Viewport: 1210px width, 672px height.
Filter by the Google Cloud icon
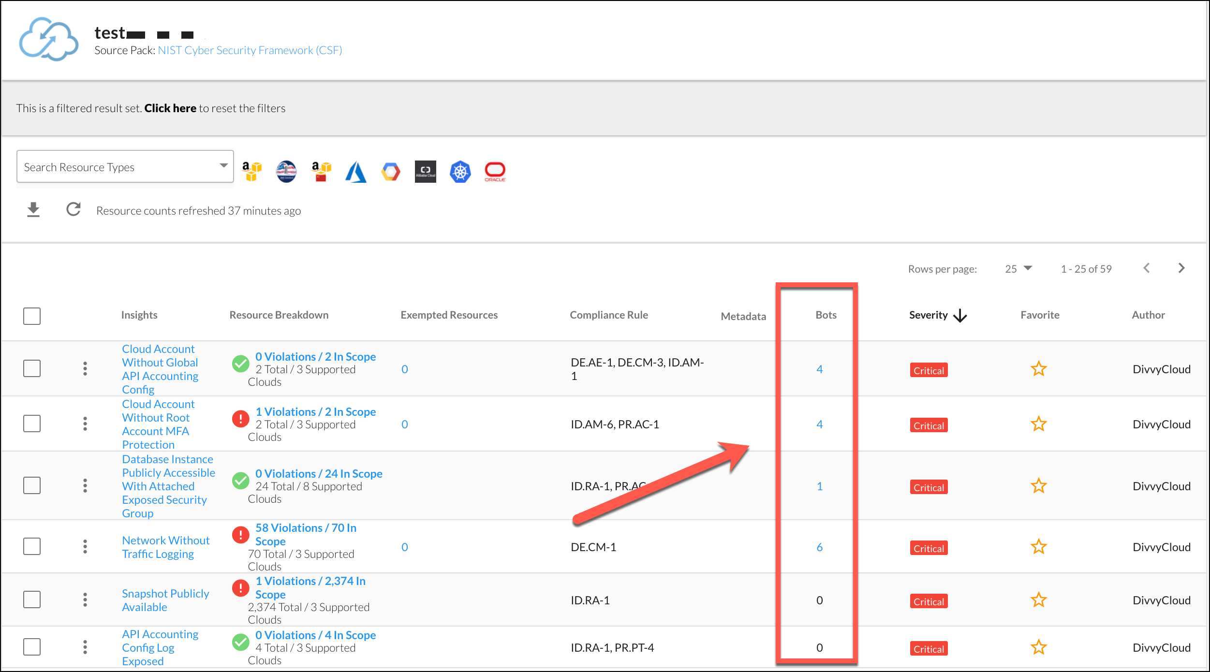click(x=391, y=172)
